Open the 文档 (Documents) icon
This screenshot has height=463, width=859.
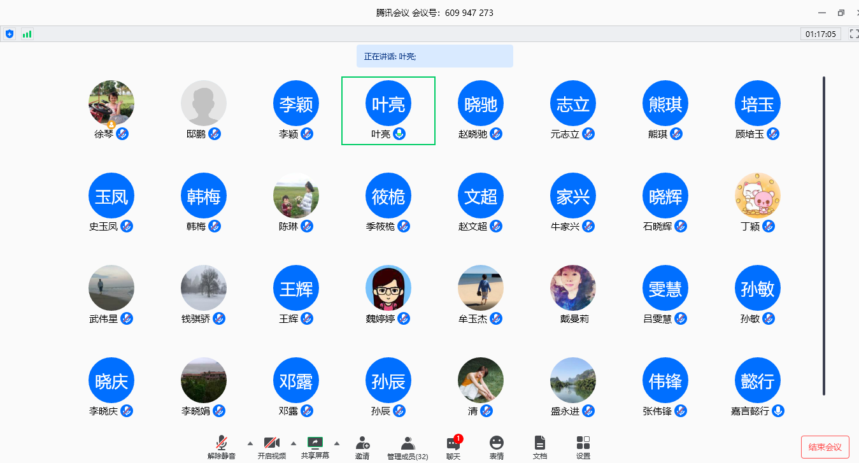[x=540, y=446]
